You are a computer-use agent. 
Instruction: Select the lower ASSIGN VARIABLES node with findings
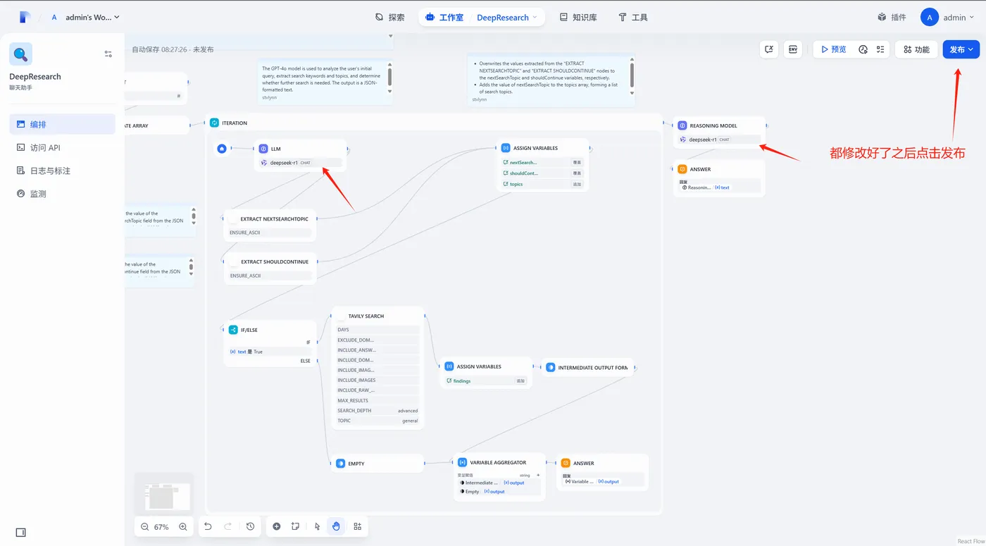point(486,373)
